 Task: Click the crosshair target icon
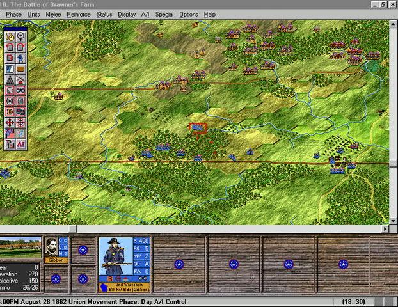point(20,122)
